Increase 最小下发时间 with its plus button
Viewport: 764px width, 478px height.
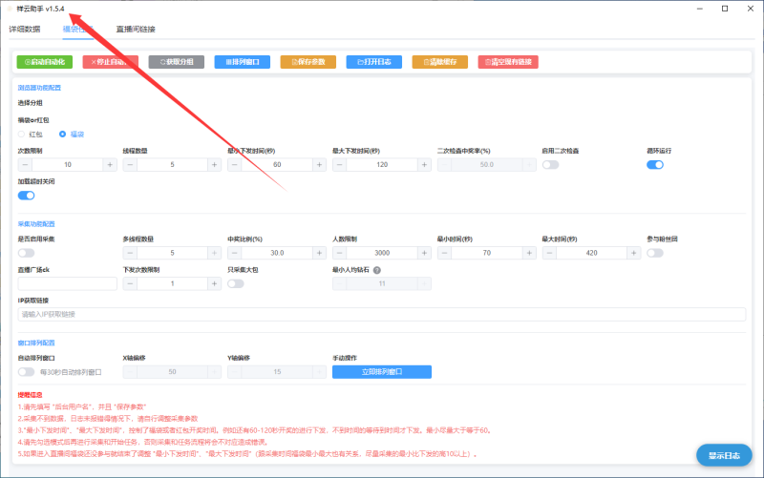coord(319,165)
